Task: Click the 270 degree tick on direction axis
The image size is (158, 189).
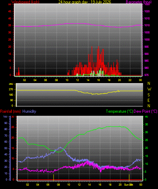Action: coord(11,90)
